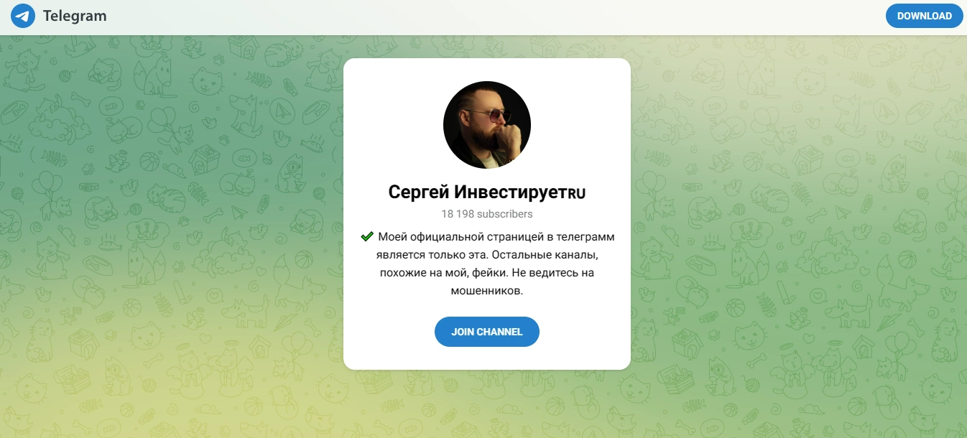Click the line похожие на мой, фейки
967x438 pixels.
tap(487, 274)
